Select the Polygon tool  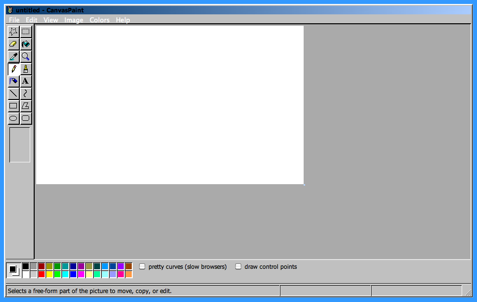(26, 106)
